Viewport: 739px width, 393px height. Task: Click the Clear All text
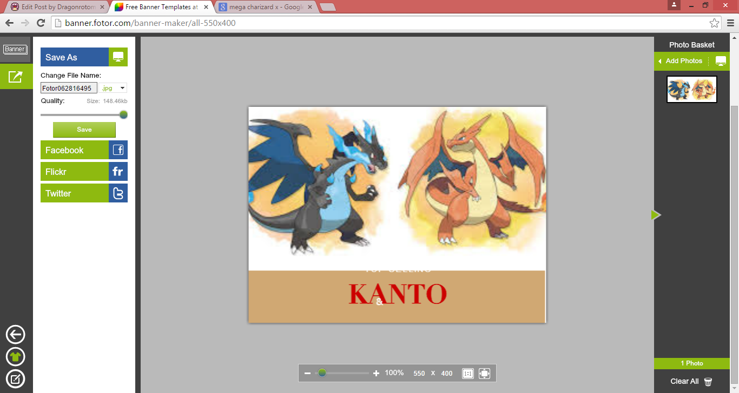click(x=684, y=381)
